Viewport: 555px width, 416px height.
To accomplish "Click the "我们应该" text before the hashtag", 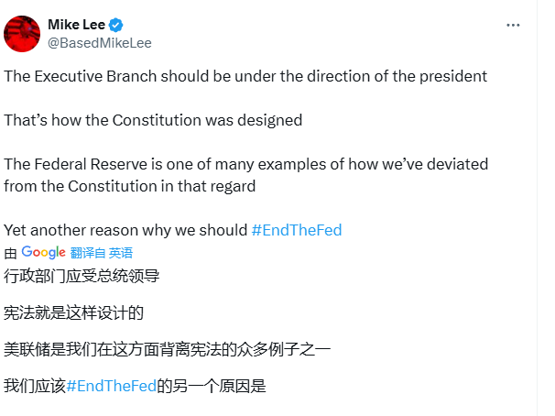I will pyautogui.click(x=35, y=386).
